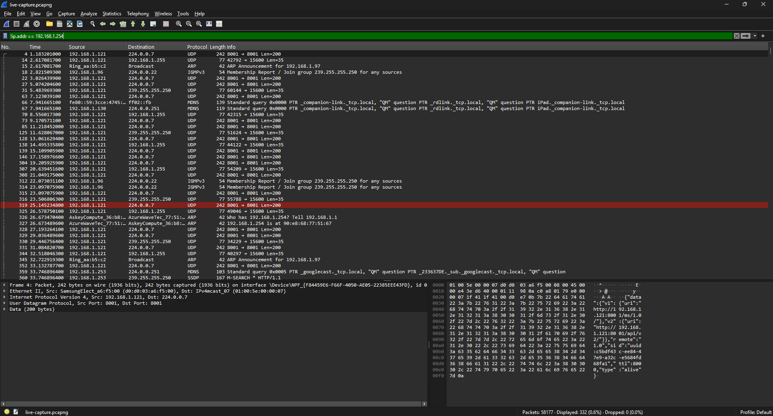Open the Capture menu
The width and height of the screenshot is (773, 416).
pyautogui.click(x=66, y=14)
